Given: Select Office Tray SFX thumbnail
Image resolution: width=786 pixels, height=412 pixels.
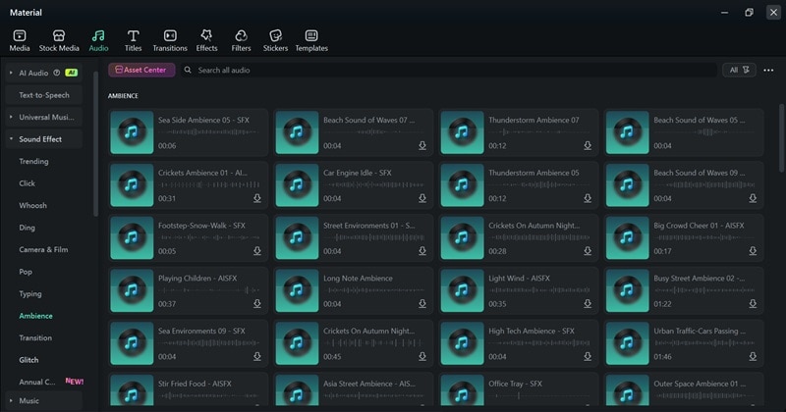Looking at the screenshot, I should (x=462, y=390).
